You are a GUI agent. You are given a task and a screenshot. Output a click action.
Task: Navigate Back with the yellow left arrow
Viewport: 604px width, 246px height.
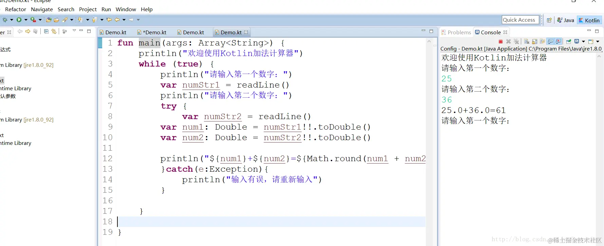117,20
